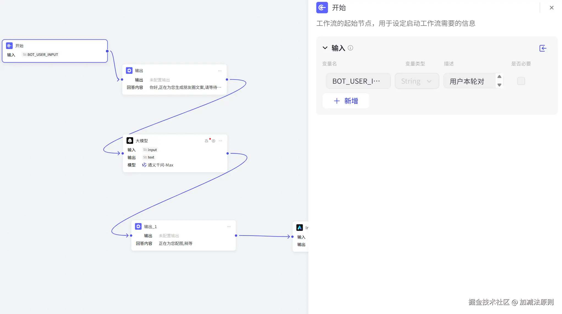562x314 pixels.
Task: Click the BOT_USER_INPUT variable name field
Action: click(358, 81)
